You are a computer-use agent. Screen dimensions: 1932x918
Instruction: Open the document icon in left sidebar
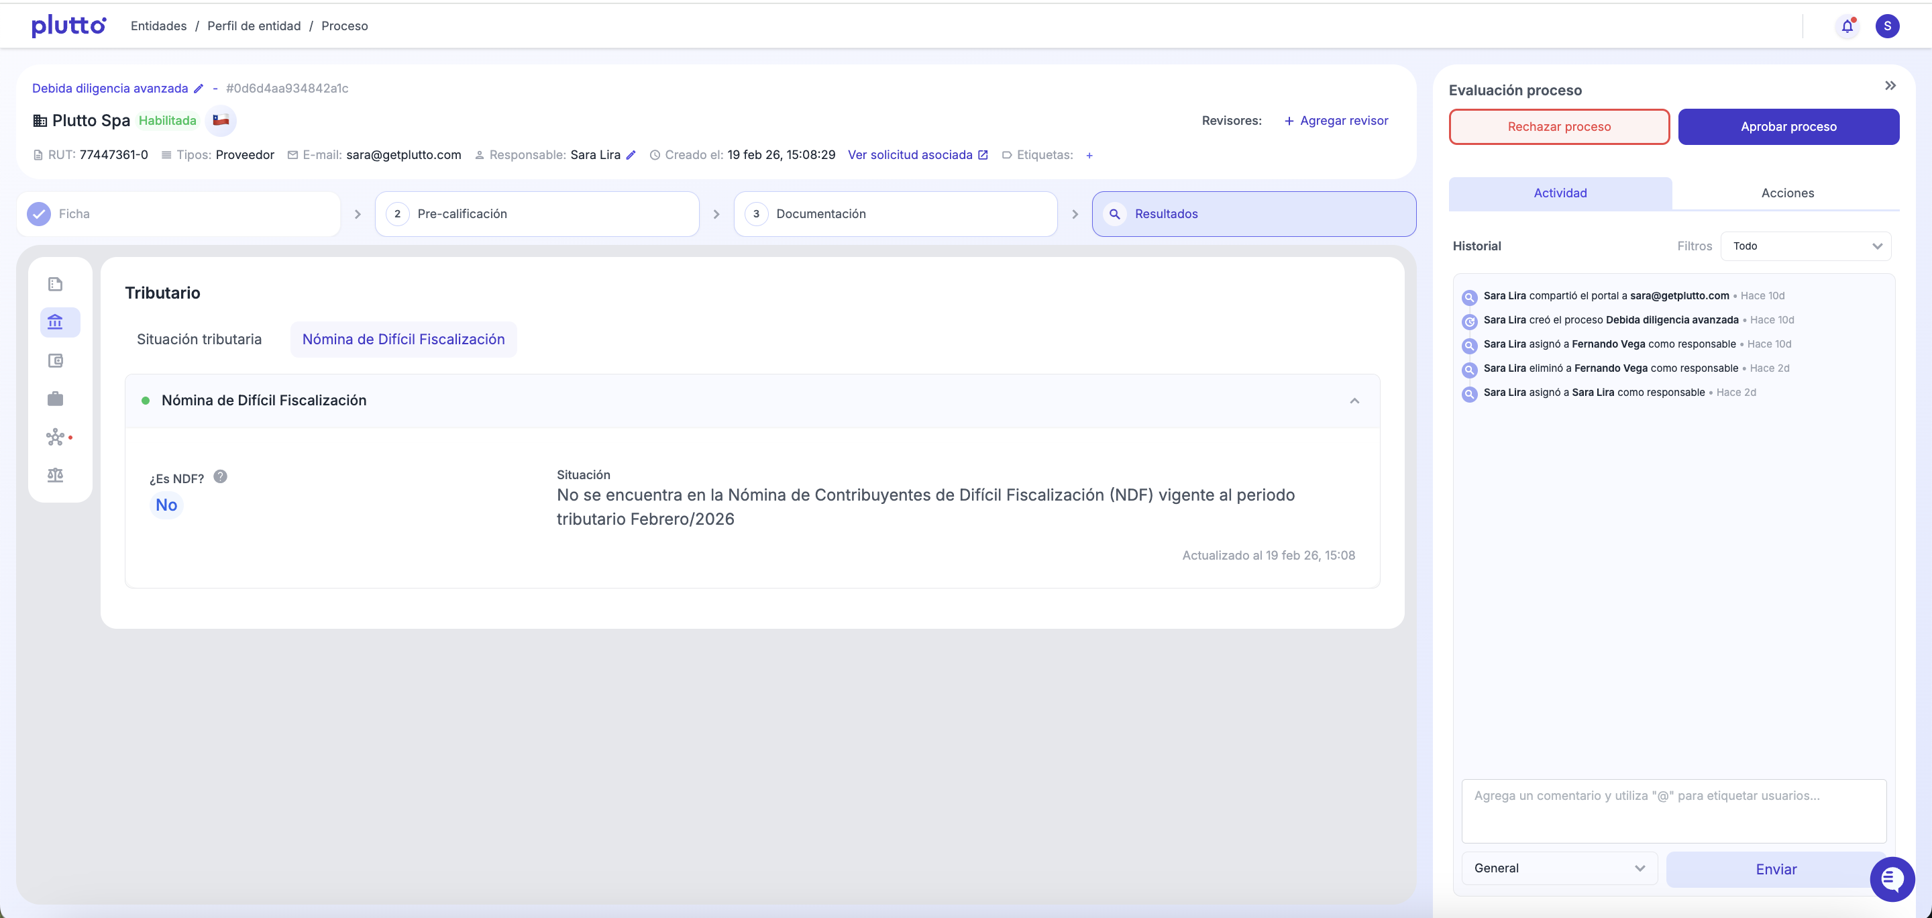(x=56, y=285)
